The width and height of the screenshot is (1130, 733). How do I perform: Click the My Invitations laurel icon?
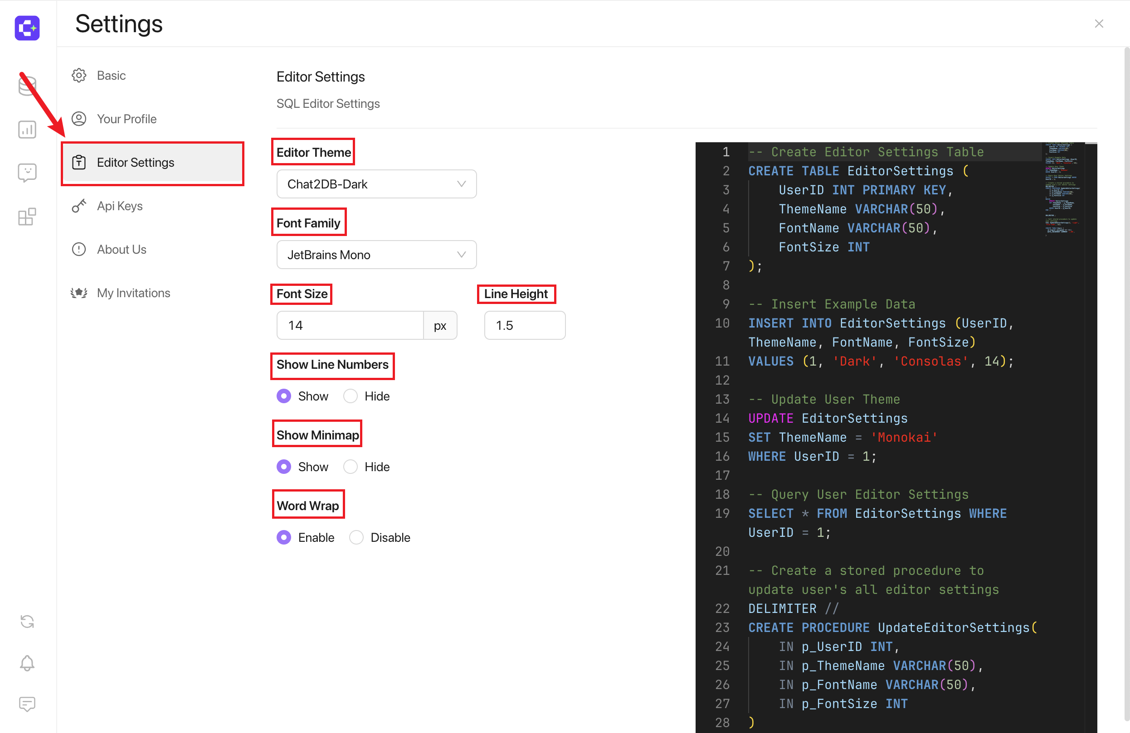[x=79, y=293]
